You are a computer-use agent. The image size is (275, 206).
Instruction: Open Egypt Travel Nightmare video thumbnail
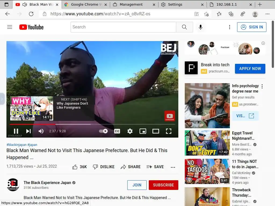[207, 143]
